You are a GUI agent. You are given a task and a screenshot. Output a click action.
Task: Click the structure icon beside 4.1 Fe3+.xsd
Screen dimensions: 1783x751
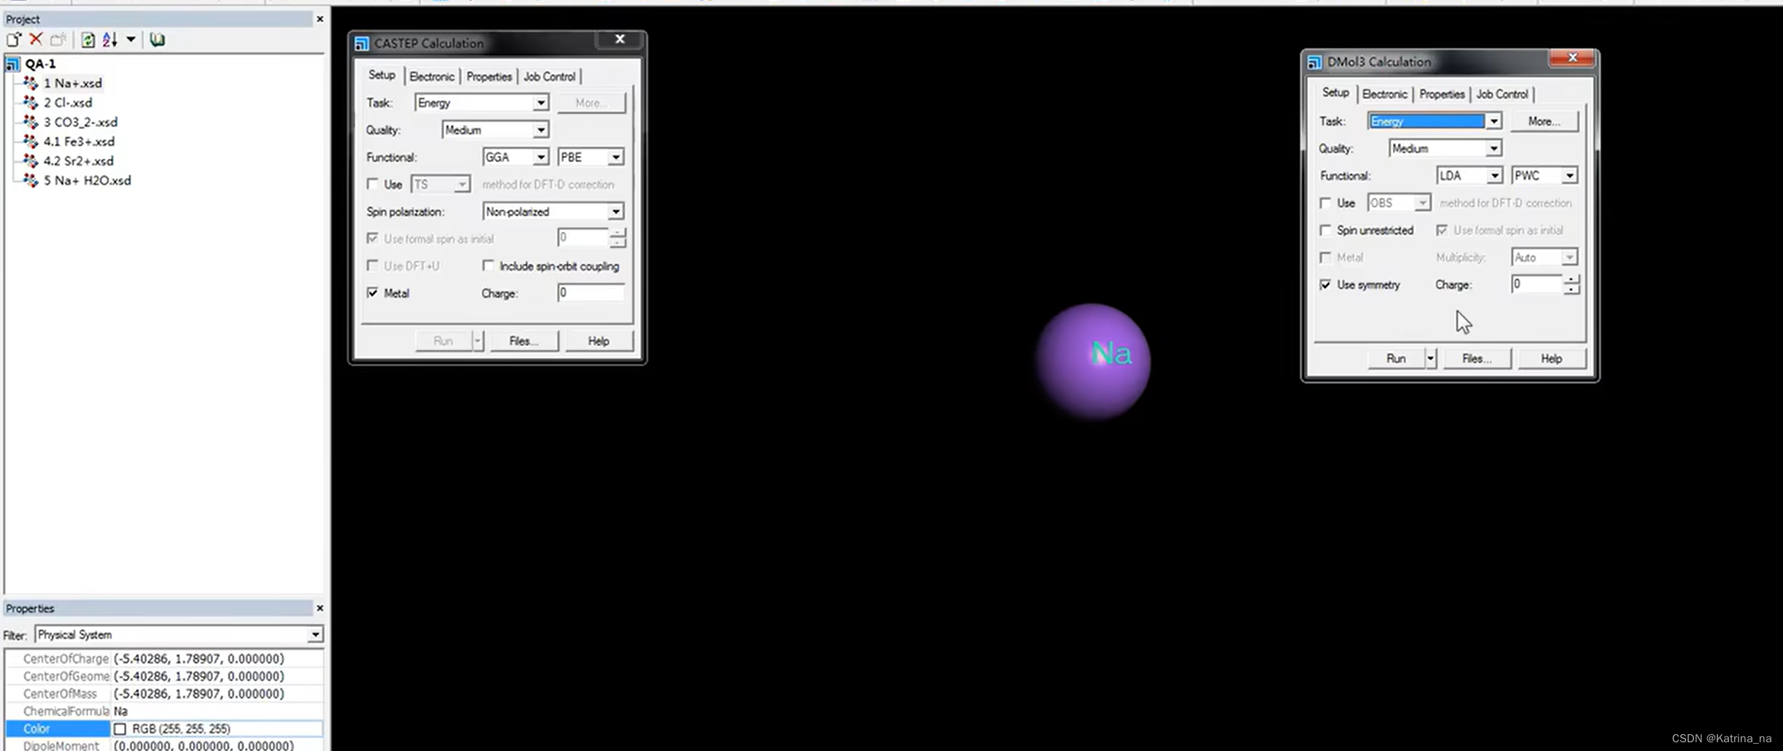pyautogui.click(x=31, y=141)
